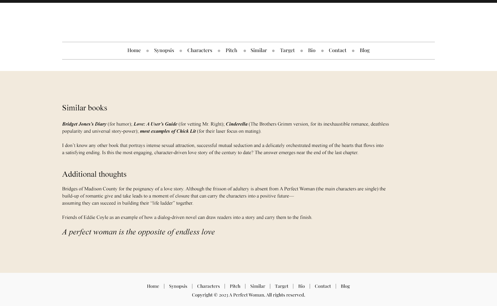
Task: Navigate to Target in the top menu
Action: click(287, 50)
